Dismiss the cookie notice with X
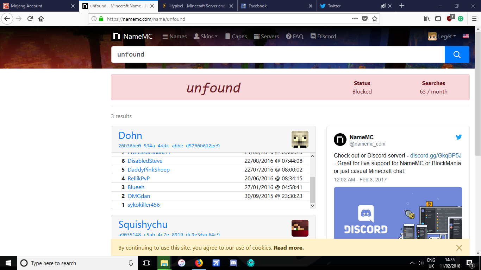 [x=459, y=248]
